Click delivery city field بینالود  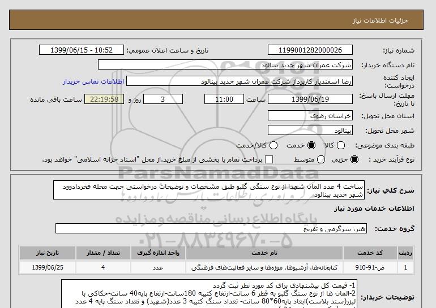[310, 130]
